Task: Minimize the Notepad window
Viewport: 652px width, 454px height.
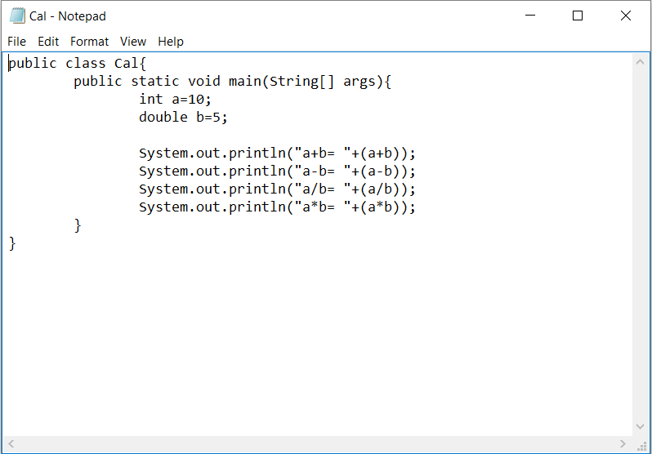Action: tap(530, 16)
